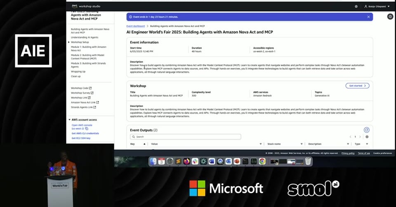
Task: Open the Privacy policy footer link
Action: click(348, 153)
